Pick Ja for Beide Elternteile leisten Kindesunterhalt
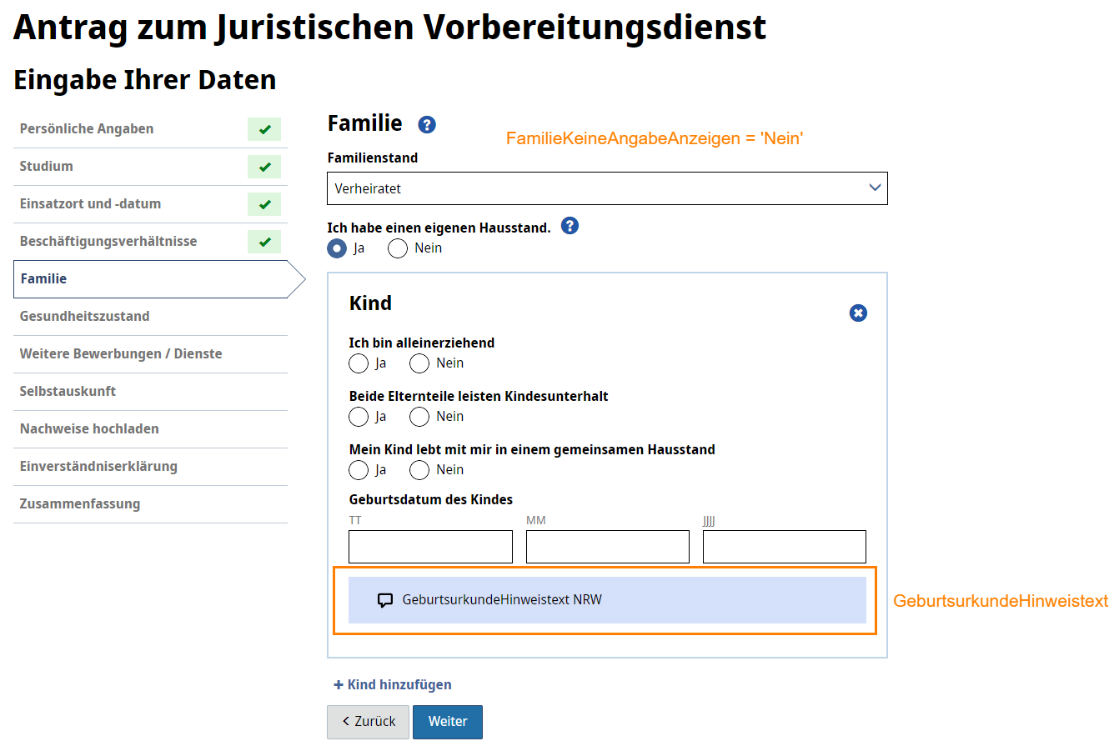 click(x=359, y=417)
